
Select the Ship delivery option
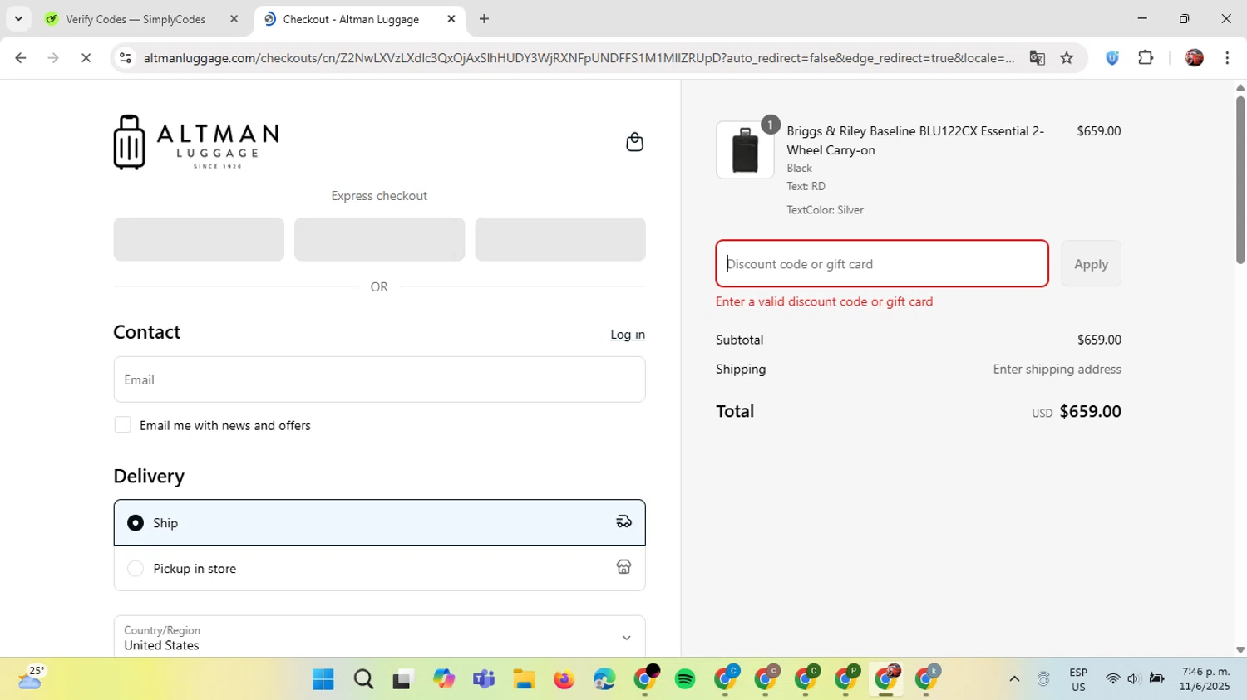[x=379, y=522]
